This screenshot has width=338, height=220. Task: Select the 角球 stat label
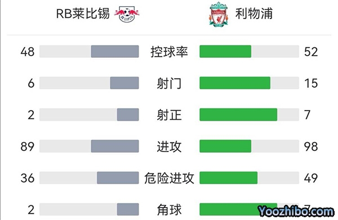pyautogui.click(x=169, y=209)
